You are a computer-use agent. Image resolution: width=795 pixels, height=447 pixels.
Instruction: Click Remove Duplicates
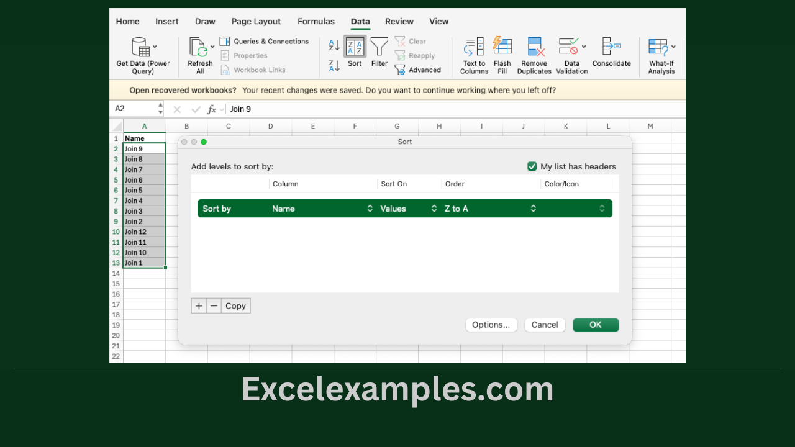(534, 55)
